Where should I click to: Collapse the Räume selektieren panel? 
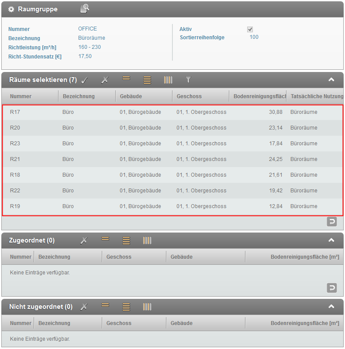(331, 80)
